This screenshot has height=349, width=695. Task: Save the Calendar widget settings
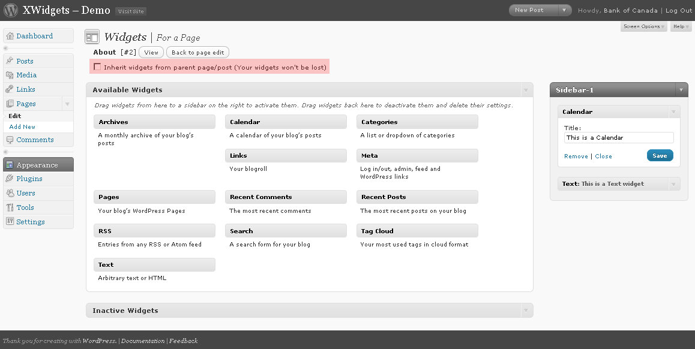pyautogui.click(x=660, y=155)
